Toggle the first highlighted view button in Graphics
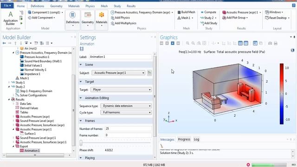The height and width of the screenshot is (167, 297). [240, 43]
